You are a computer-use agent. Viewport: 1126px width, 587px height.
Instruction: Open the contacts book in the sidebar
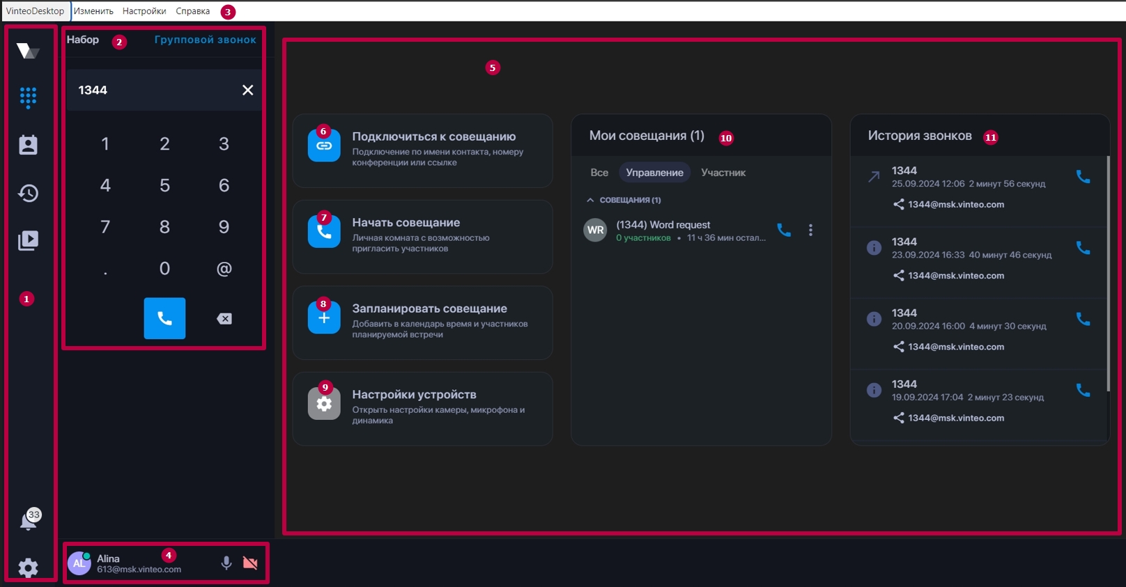(28, 145)
